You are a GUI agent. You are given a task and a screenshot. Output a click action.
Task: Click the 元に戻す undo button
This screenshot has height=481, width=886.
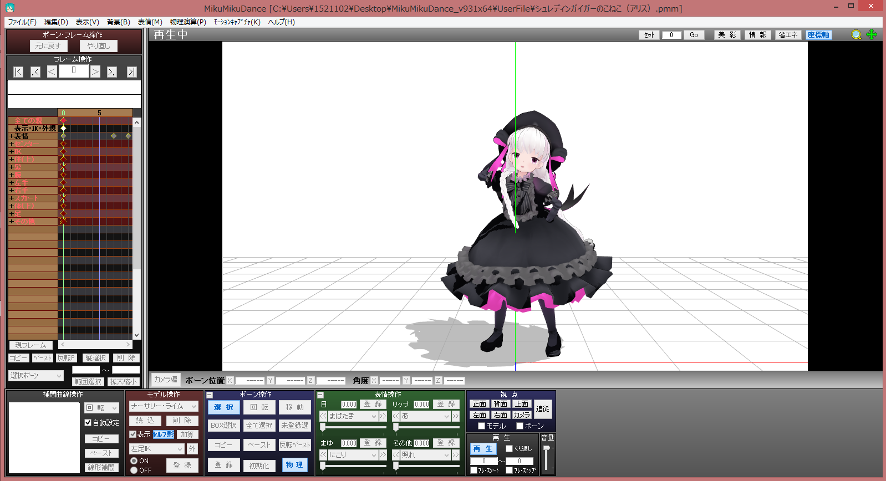click(48, 46)
